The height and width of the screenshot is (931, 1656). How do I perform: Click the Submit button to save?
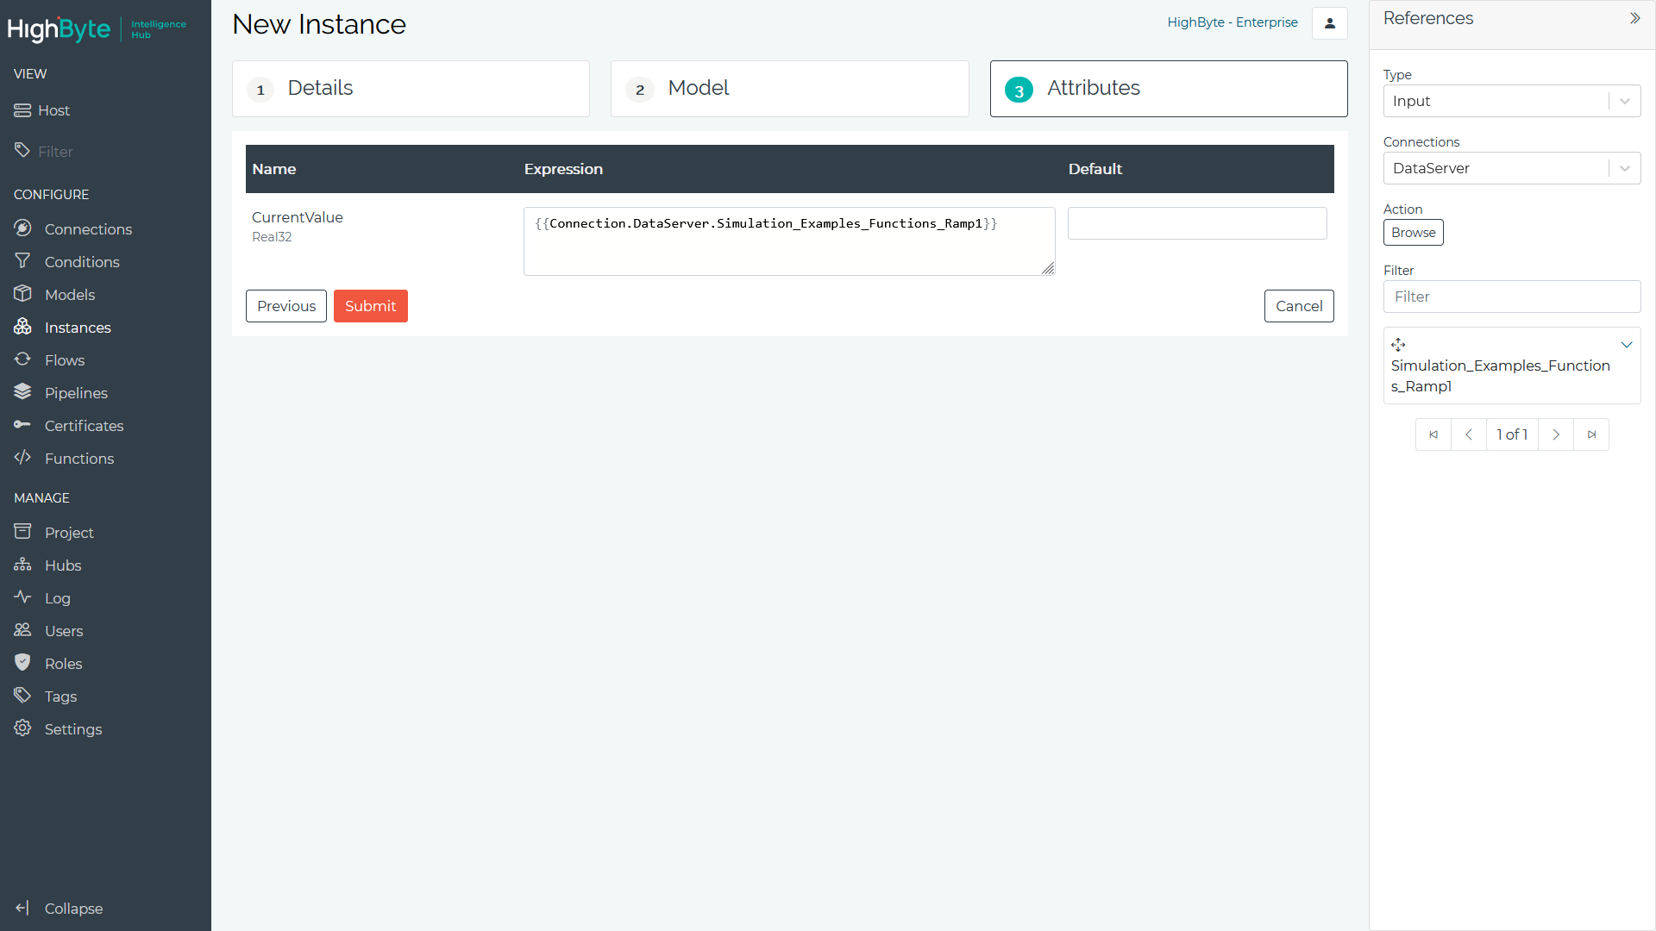[x=370, y=306]
